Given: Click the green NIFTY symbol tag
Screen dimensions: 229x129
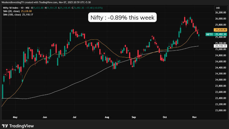Looking at the screenshot, I should point(209,35).
